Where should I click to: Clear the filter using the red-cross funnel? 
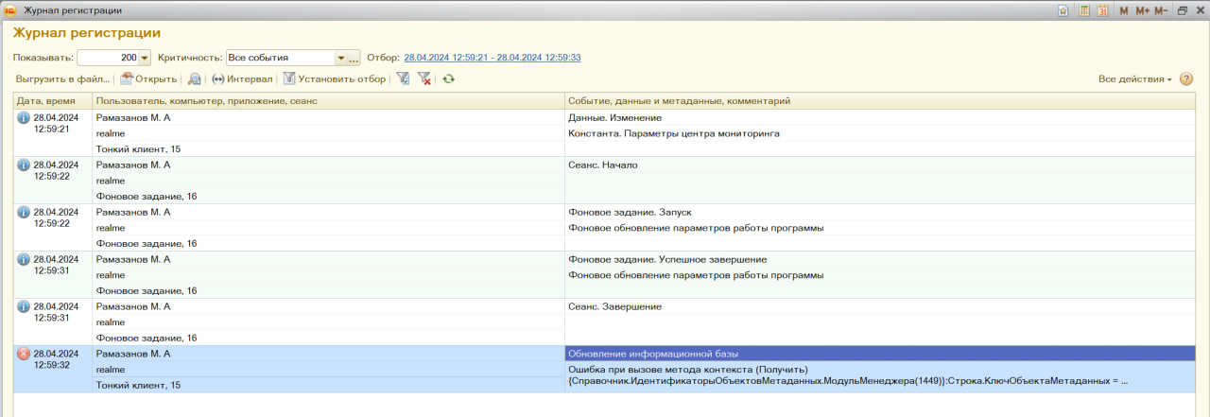(x=424, y=79)
